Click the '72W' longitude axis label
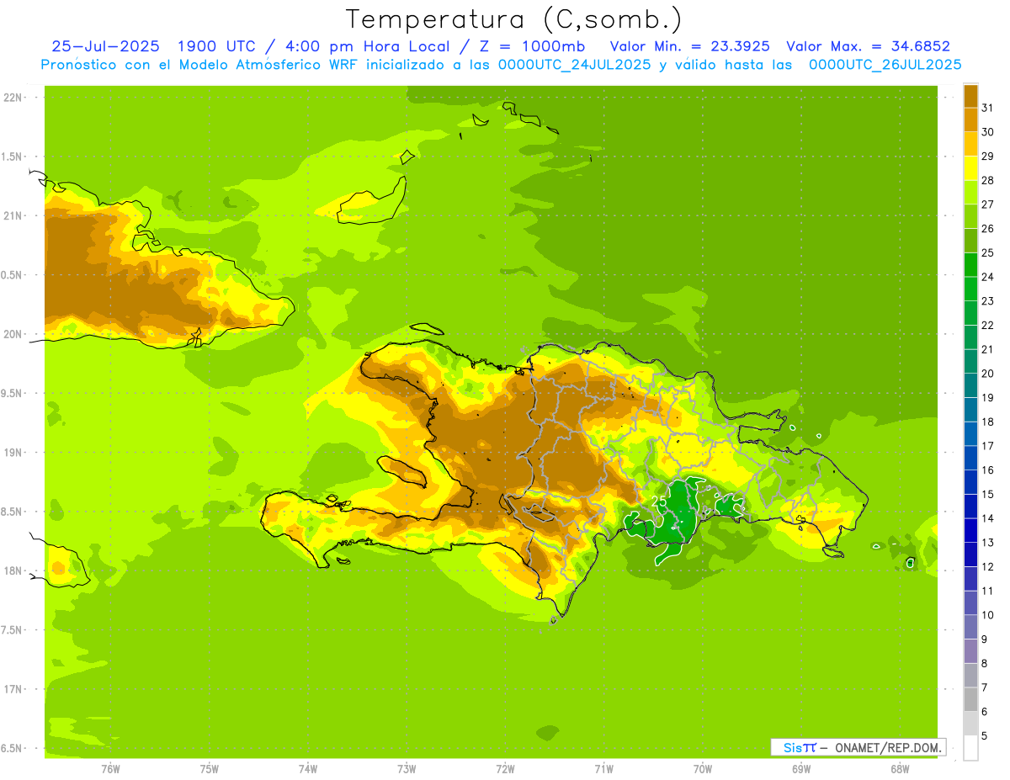Screen dimensions: 1010x780 [505, 768]
